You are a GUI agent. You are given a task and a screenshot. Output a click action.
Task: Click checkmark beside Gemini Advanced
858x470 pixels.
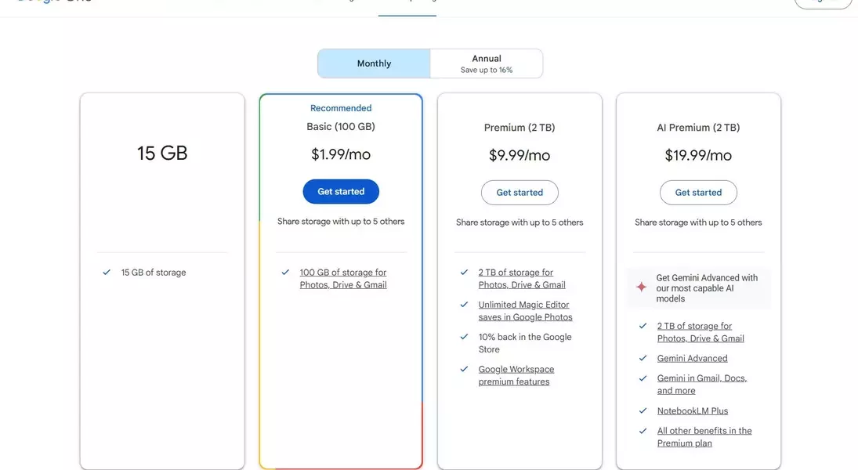[x=643, y=358]
